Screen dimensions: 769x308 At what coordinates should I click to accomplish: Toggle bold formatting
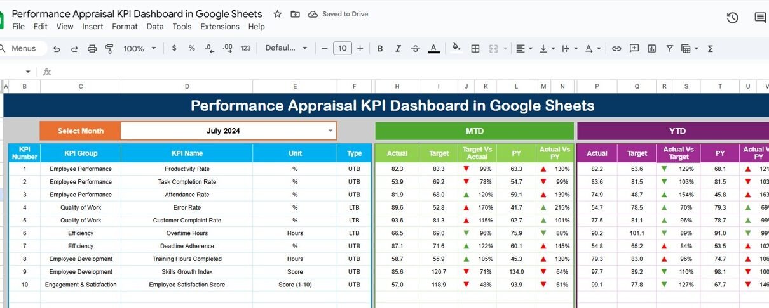pos(380,49)
